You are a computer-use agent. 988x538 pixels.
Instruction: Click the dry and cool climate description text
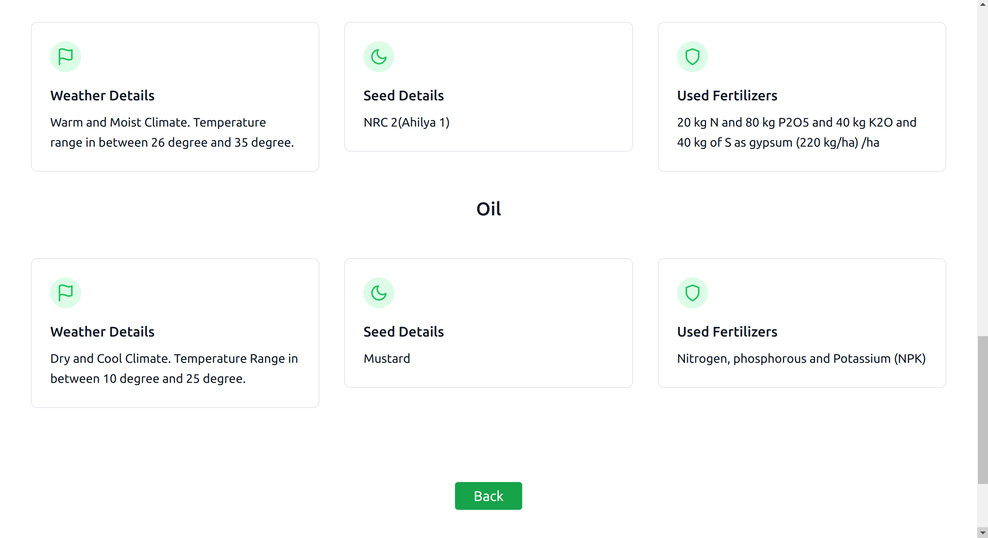(x=174, y=369)
